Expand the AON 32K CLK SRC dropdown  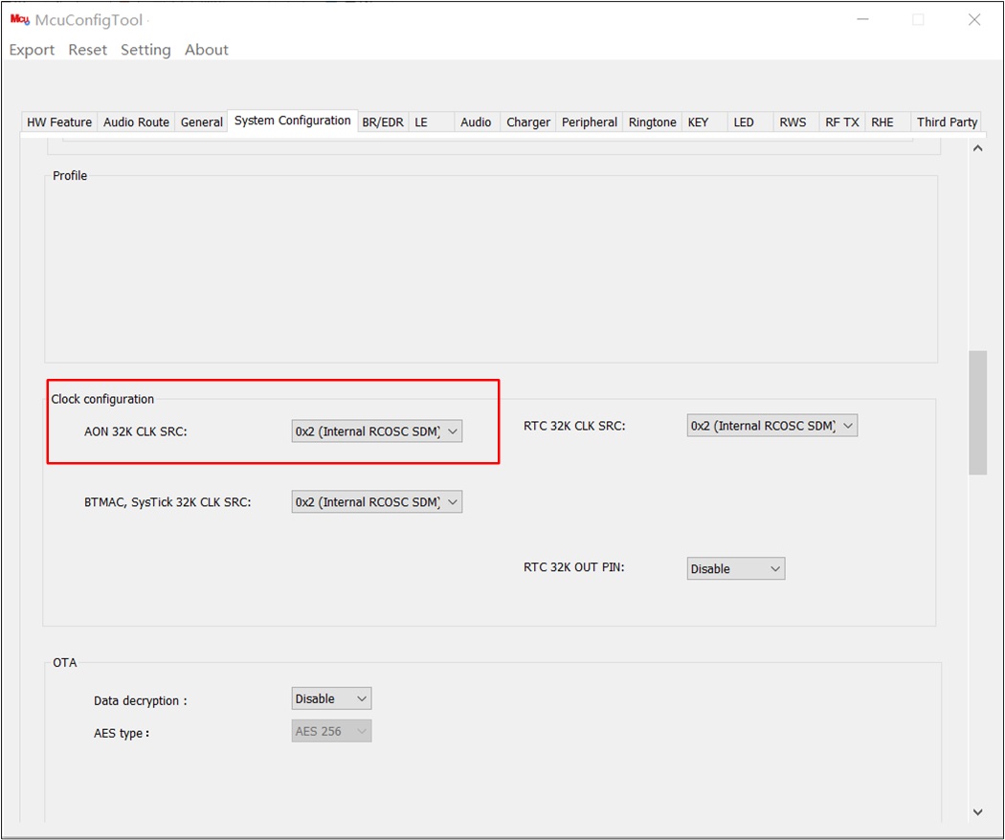[x=377, y=431]
